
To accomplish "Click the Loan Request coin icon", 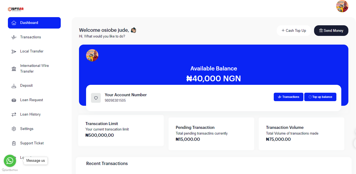I will click(x=14, y=100).
